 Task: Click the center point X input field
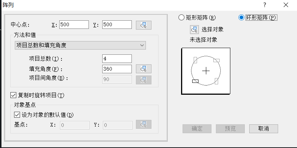pos(74,25)
